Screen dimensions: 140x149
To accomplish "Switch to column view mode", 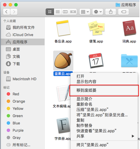I will click(x=65, y=12).
